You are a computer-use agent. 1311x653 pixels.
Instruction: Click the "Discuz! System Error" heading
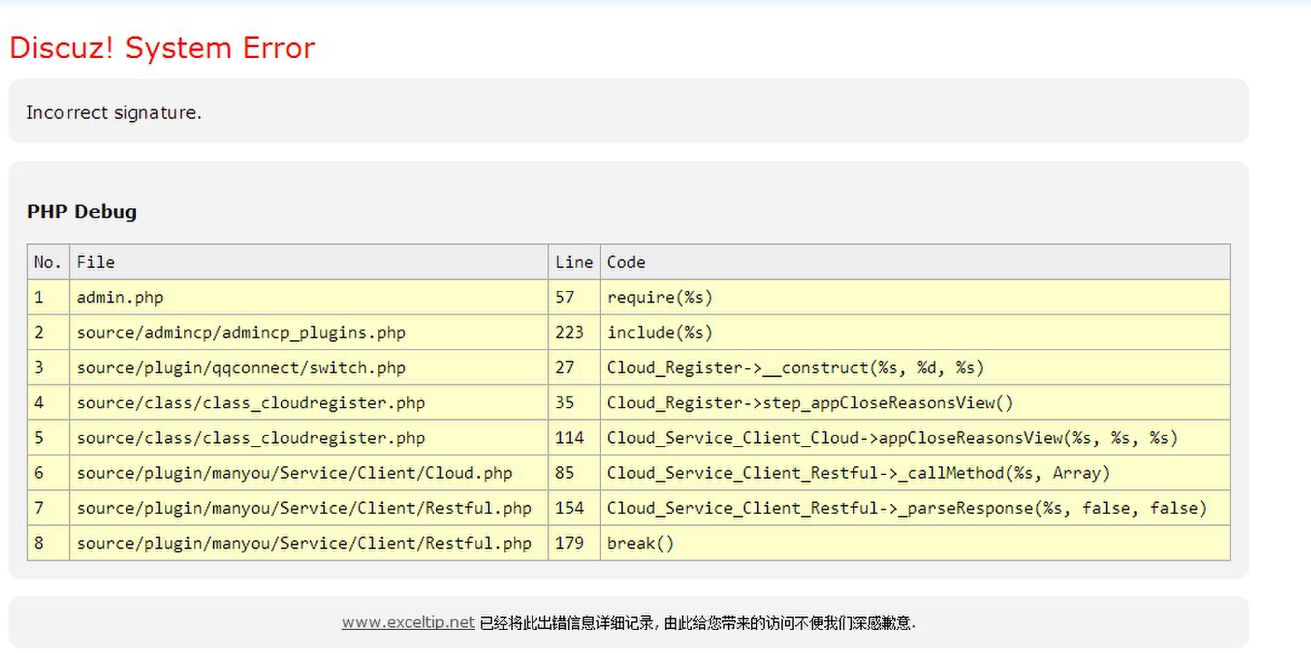(x=162, y=48)
